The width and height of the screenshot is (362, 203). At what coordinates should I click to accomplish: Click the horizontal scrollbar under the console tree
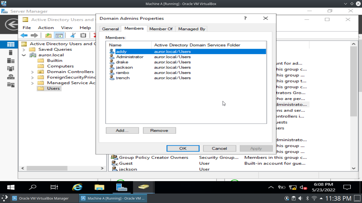click(x=47, y=168)
